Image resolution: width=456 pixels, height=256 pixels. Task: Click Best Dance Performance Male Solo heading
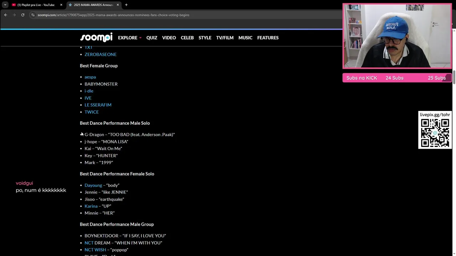click(x=115, y=123)
